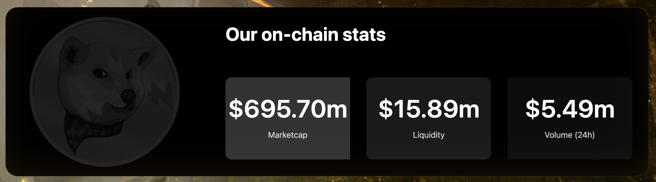Click the Shiba Inu coin logo
This screenshot has height=182, width=656.
click(x=105, y=92)
